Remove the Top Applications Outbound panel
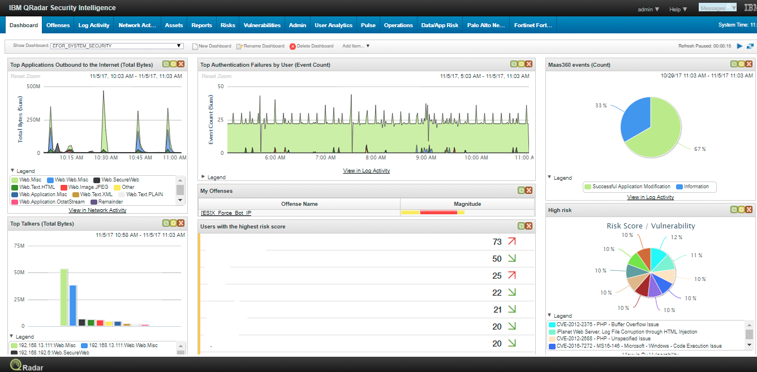The image size is (757, 372). point(180,64)
